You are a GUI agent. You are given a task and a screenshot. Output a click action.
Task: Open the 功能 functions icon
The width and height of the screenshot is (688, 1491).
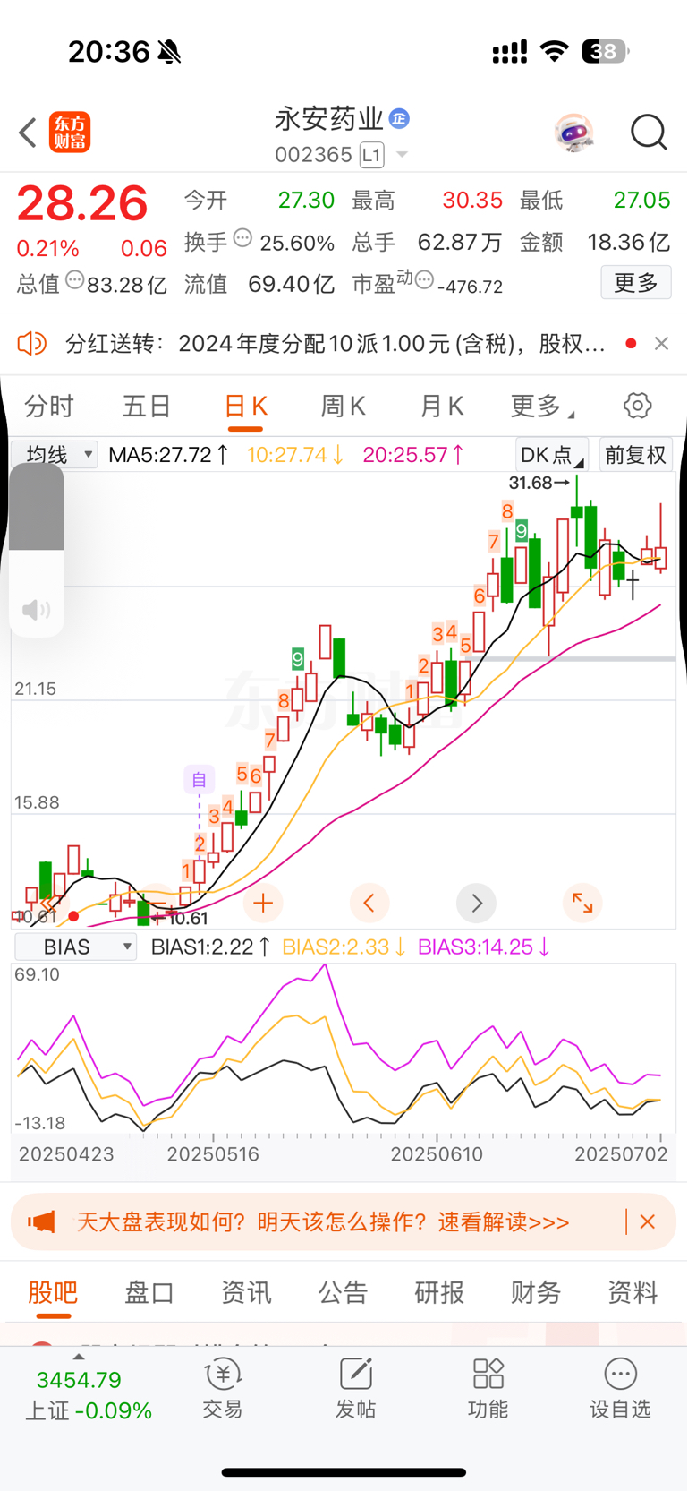point(488,1388)
